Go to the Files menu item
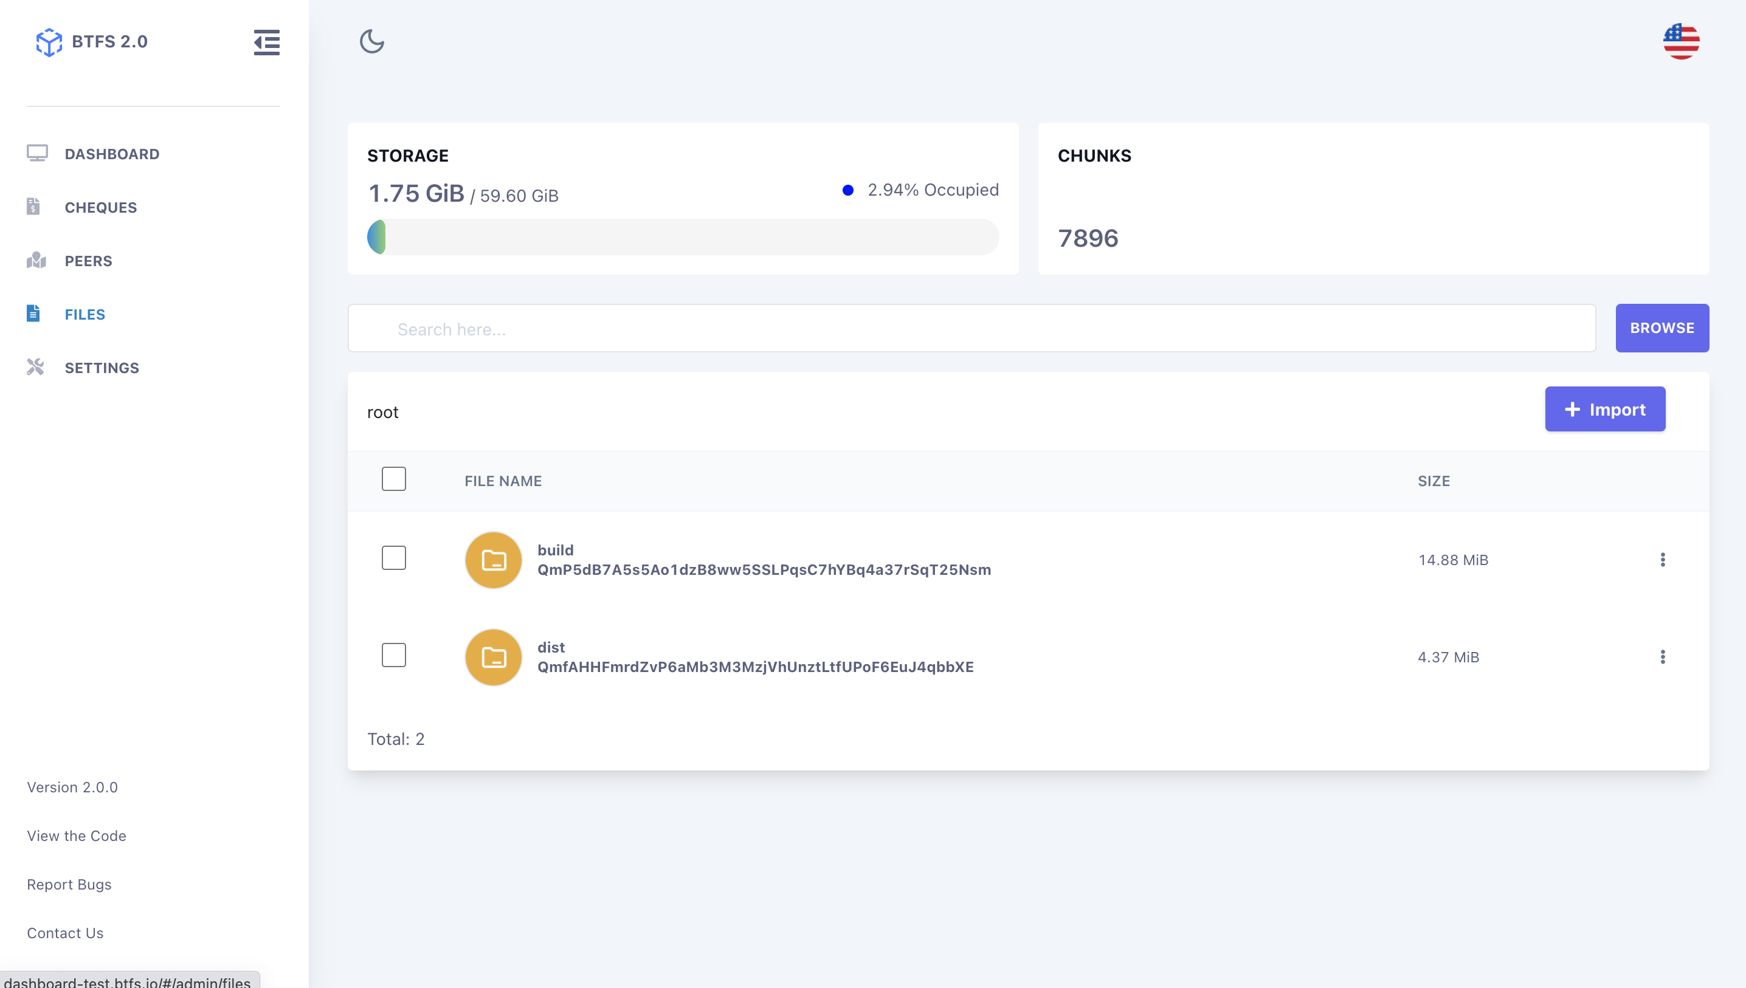This screenshot has width=1746, height=988. pos(85,314)
